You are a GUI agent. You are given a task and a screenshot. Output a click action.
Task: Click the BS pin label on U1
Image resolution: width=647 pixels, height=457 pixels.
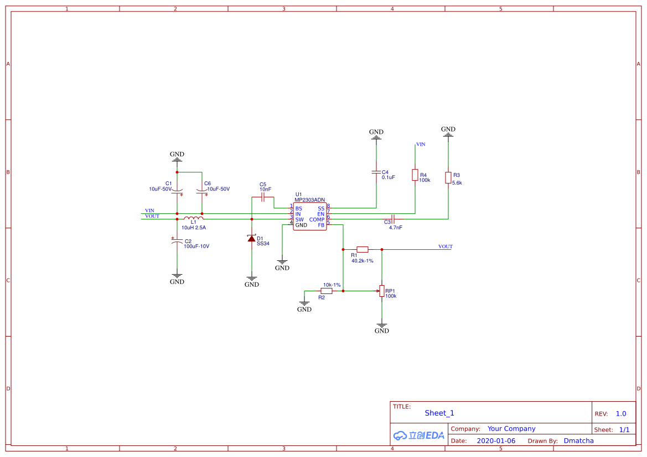coord(299,208)
